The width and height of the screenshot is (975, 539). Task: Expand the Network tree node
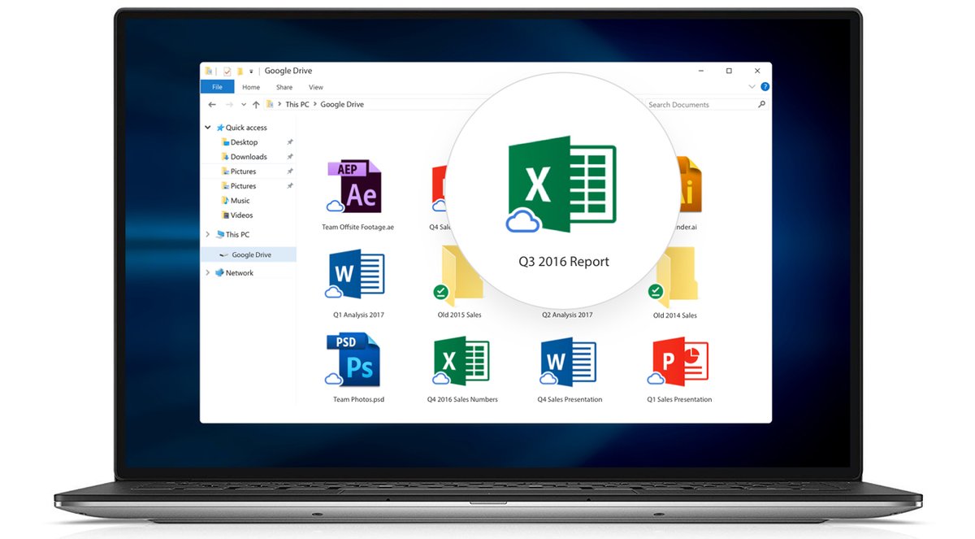(x=208, y=273)
